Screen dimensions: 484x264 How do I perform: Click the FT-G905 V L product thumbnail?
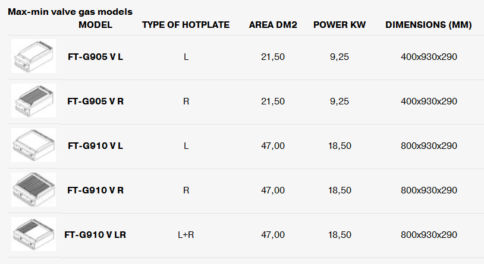pyautogui.click(x=34, y=56)
